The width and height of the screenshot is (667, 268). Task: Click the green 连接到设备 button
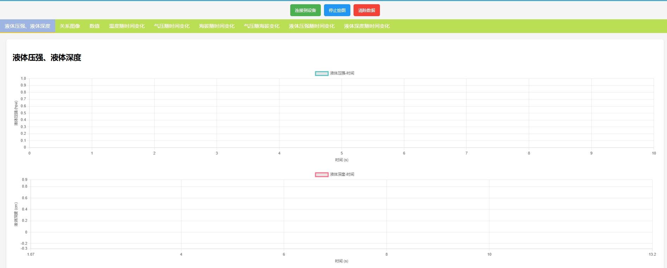coord(305,11)
